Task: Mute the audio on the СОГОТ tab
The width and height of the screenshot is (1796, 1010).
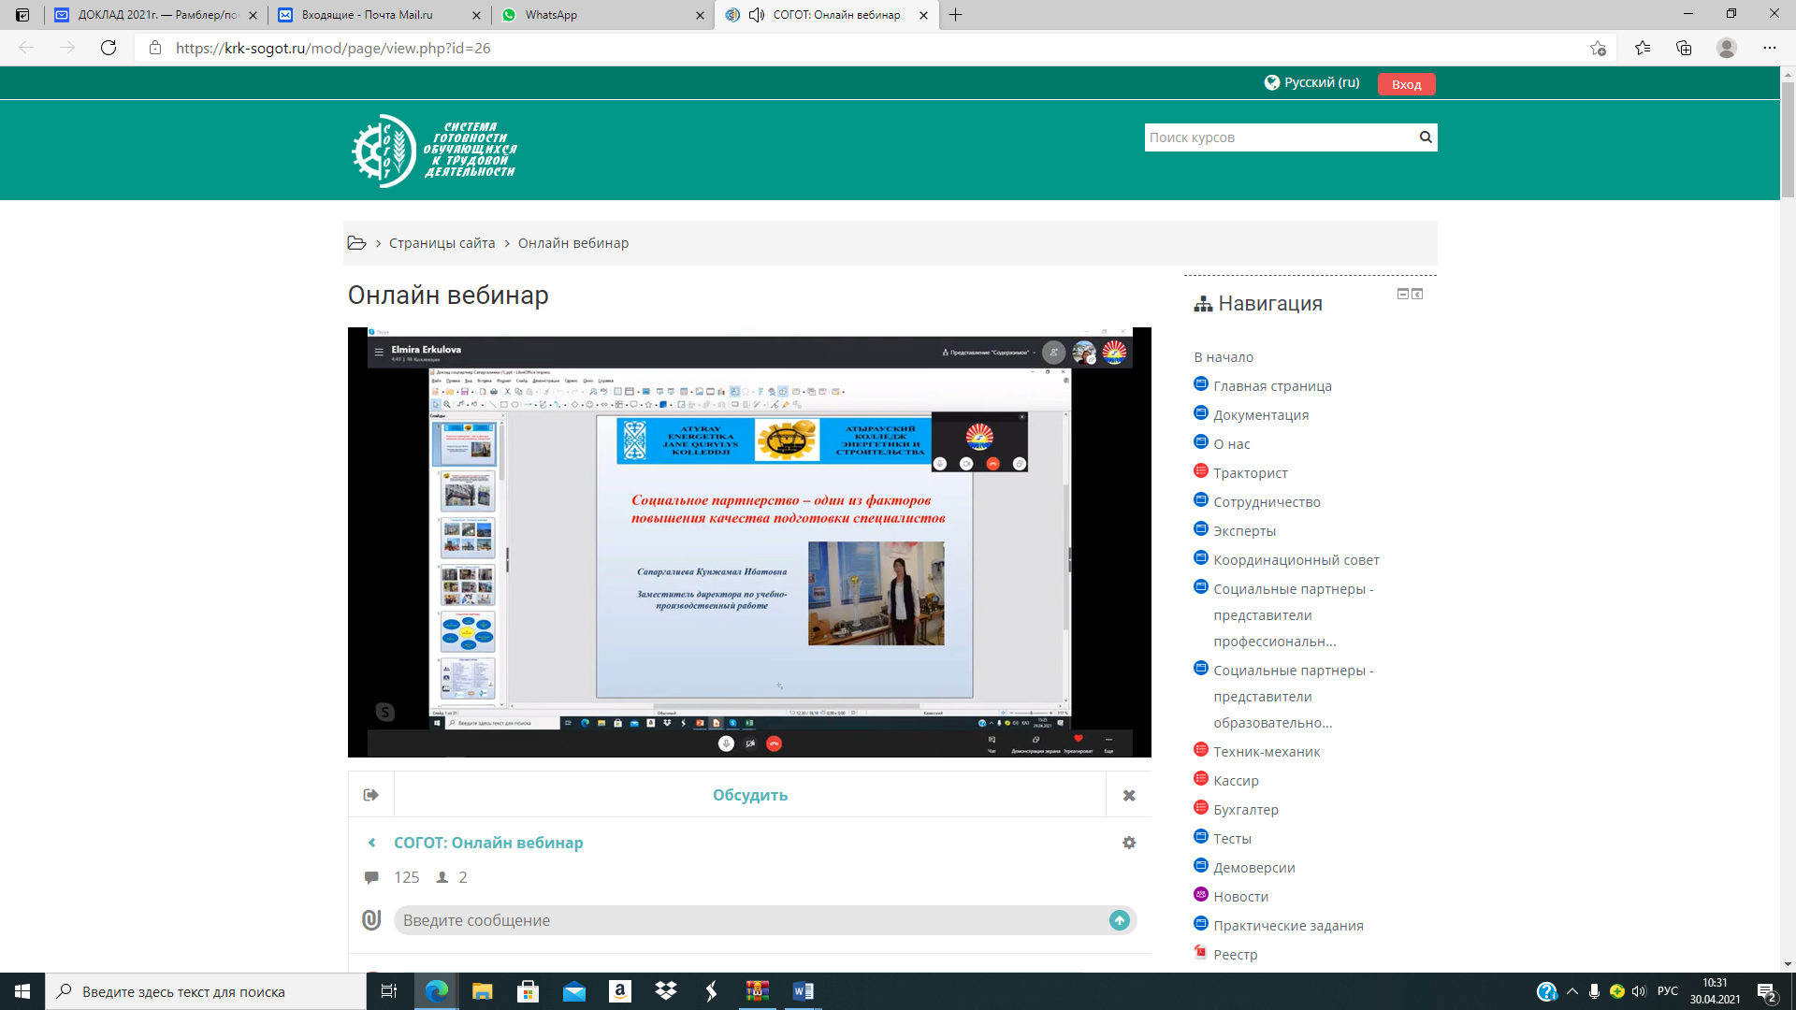Action: click(x=757, y=15)
